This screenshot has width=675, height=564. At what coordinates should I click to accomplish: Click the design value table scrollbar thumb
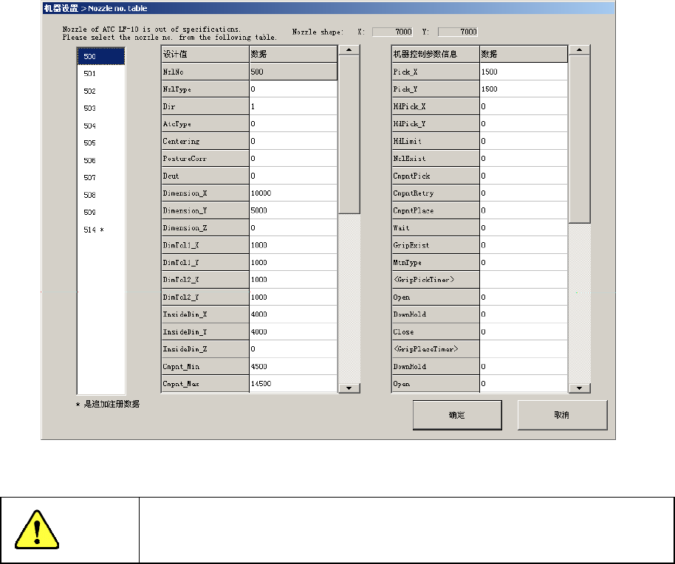point(349,134)
